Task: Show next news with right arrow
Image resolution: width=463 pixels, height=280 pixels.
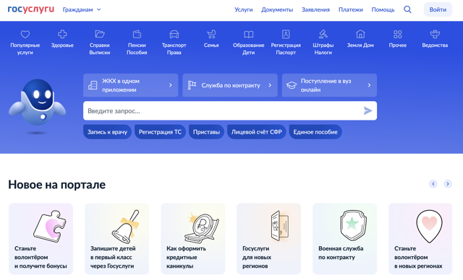Action: pos(448,184)
